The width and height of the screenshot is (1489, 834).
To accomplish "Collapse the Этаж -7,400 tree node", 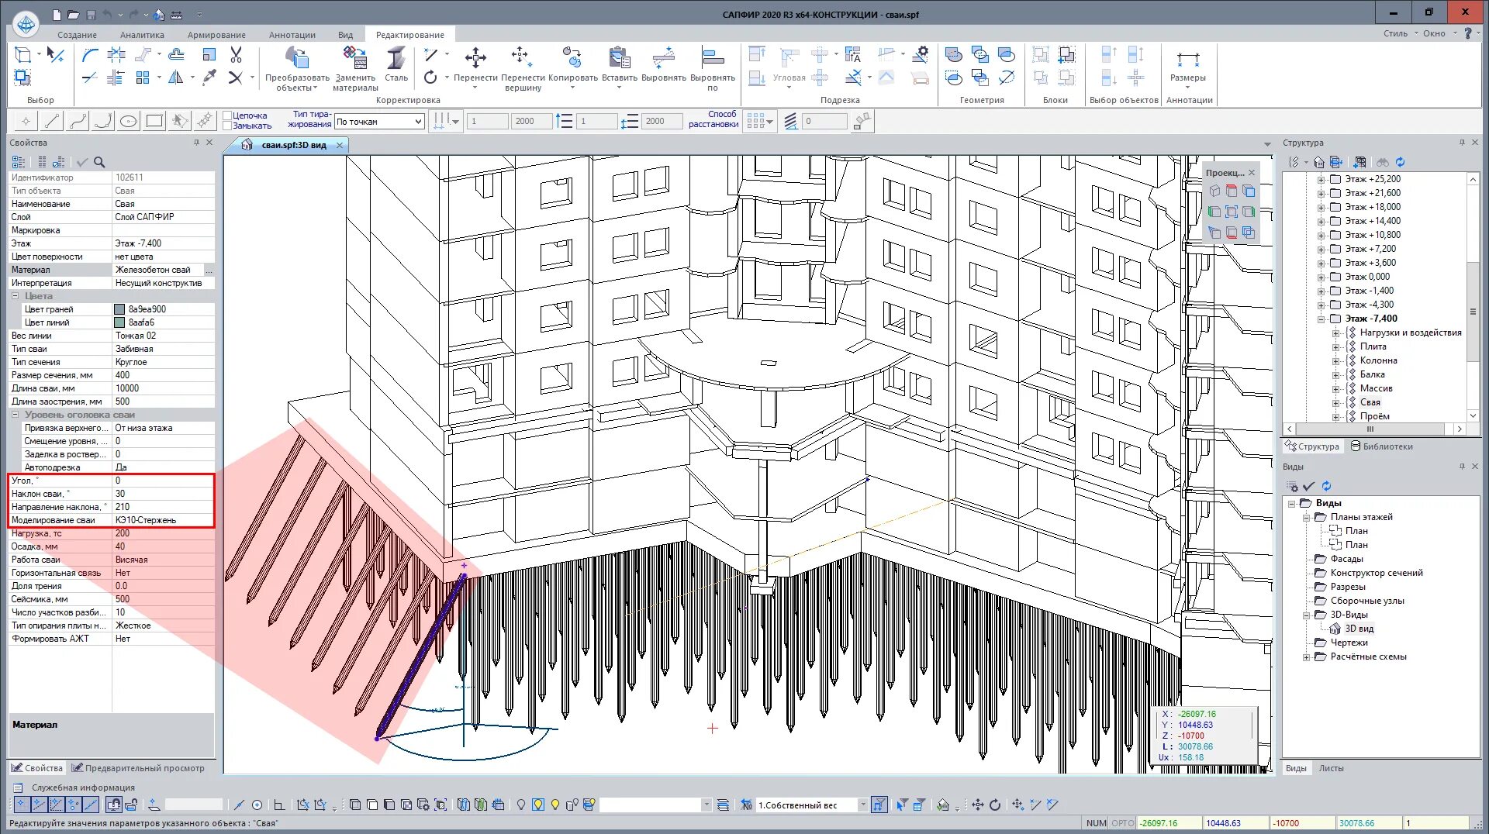I will coord(1321,319).
